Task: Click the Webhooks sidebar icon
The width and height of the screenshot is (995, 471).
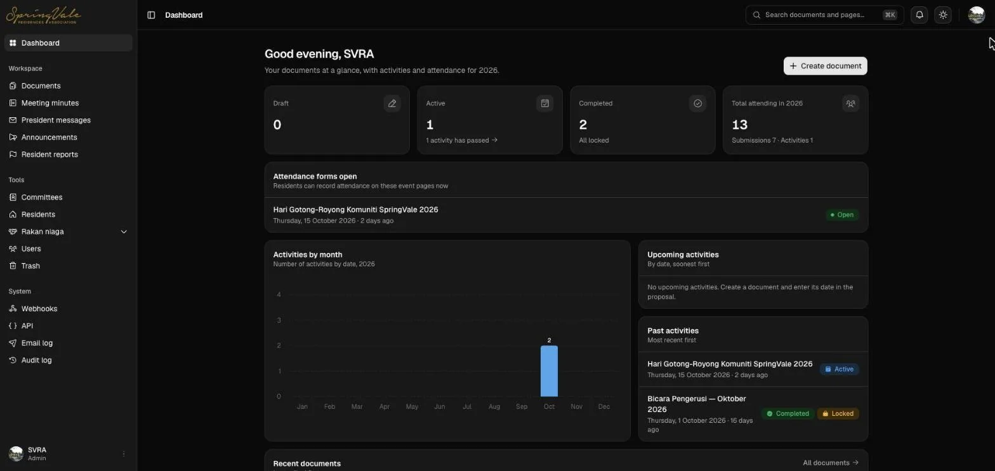Action: [13, 309]
